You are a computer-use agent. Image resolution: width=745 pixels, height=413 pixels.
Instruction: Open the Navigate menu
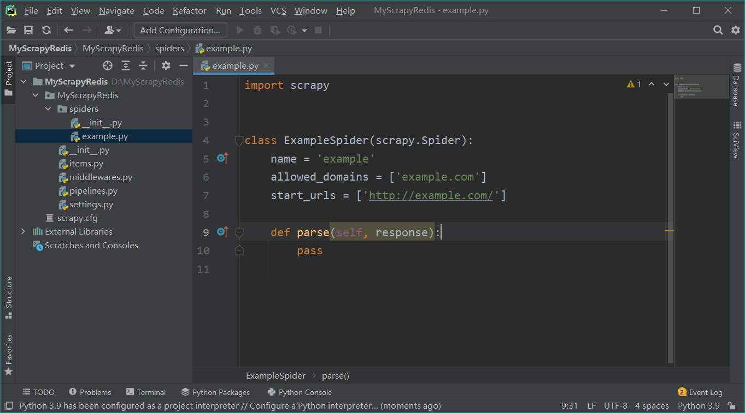pyautogui.click(x=116, y=10)
